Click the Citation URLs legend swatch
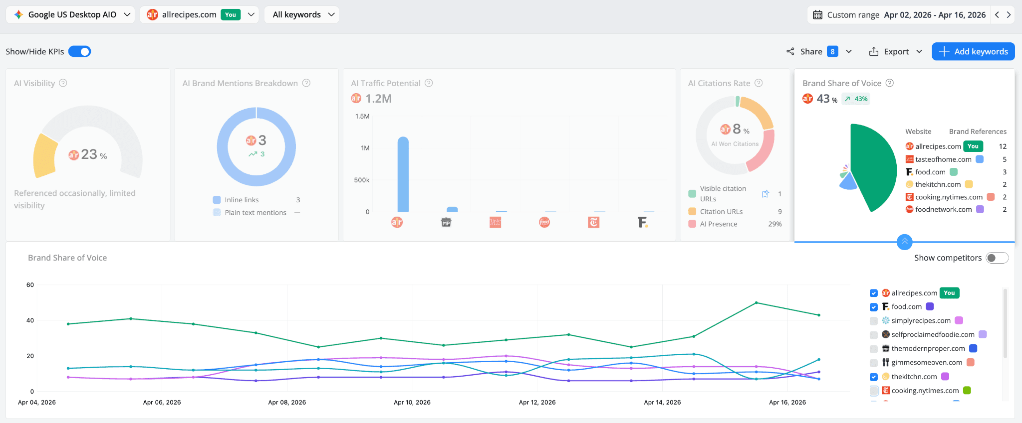 tap(692, 211)
